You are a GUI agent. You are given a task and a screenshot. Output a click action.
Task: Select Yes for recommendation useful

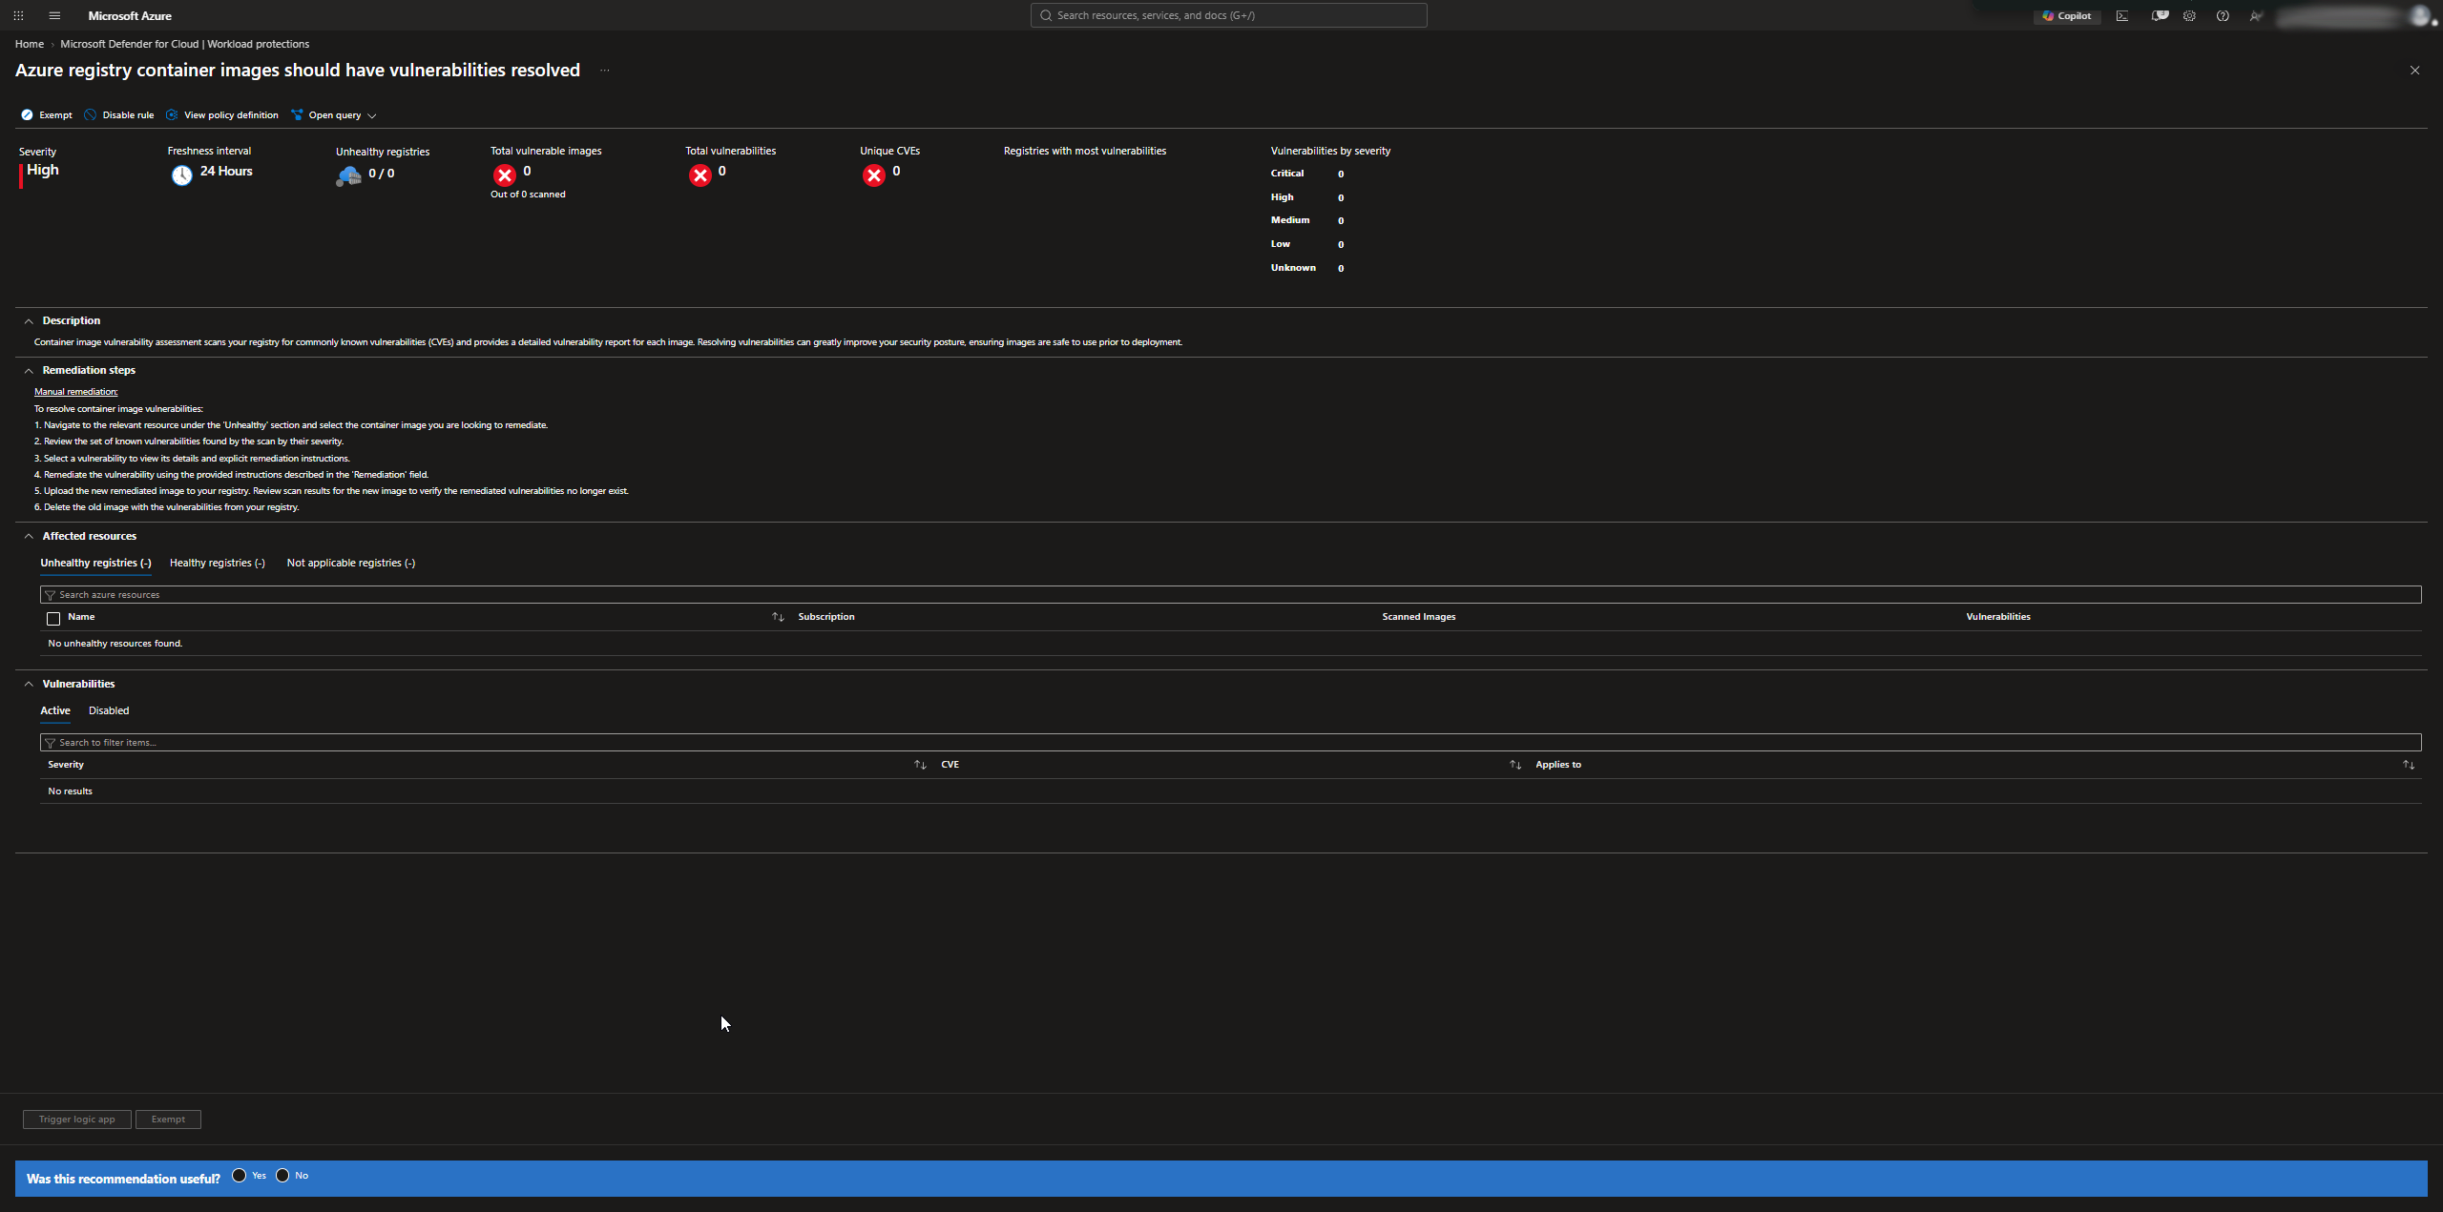[x=239, y=1175]
